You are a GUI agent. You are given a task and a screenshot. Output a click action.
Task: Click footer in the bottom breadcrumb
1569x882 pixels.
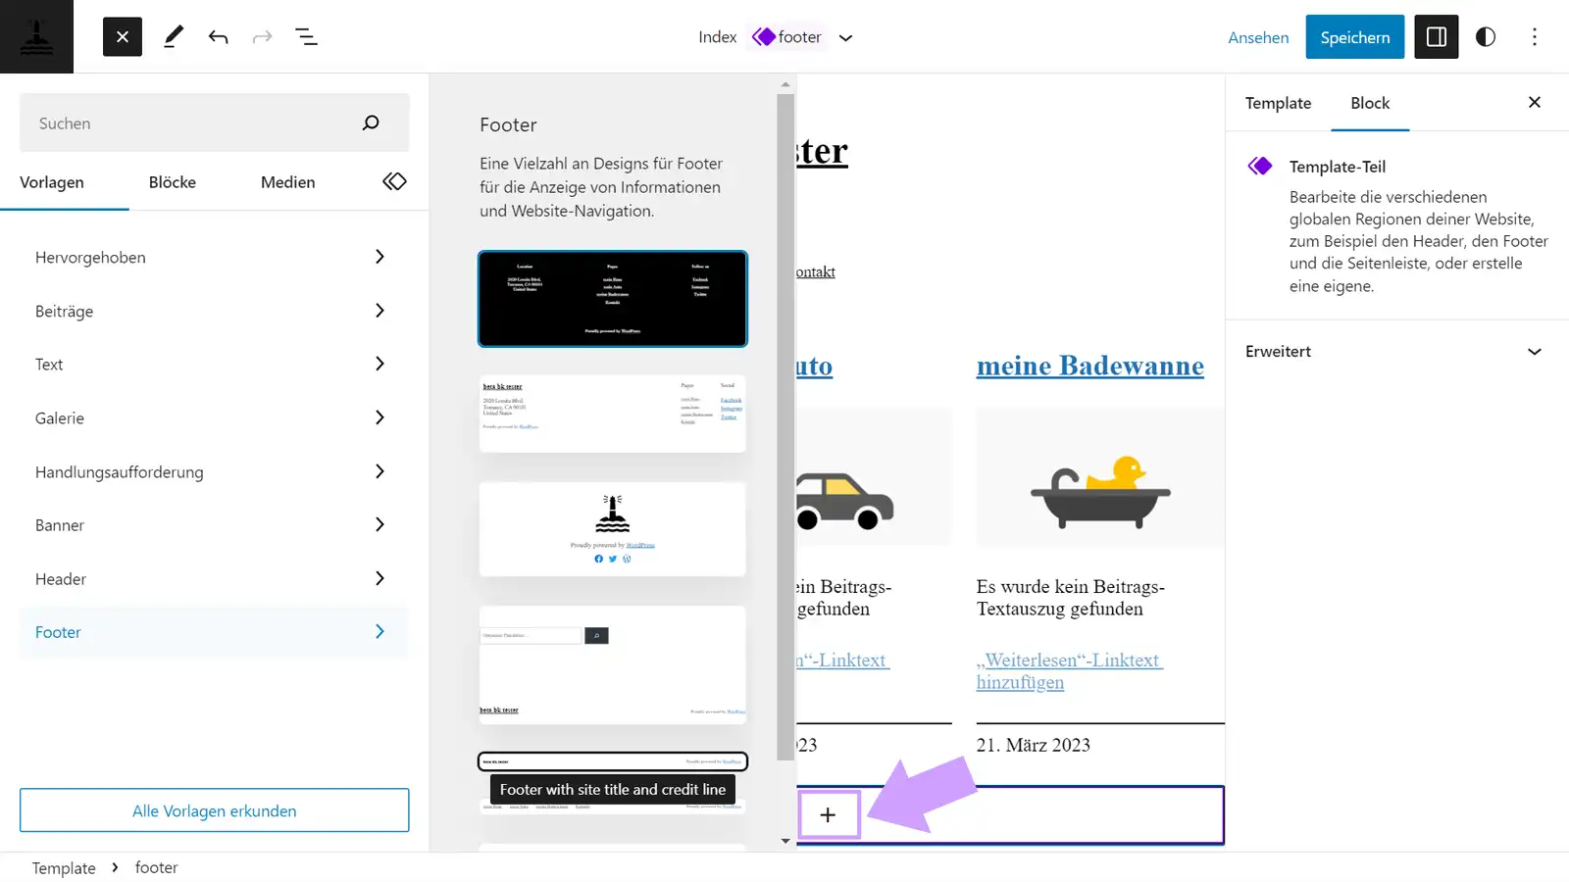click(156, 867)
